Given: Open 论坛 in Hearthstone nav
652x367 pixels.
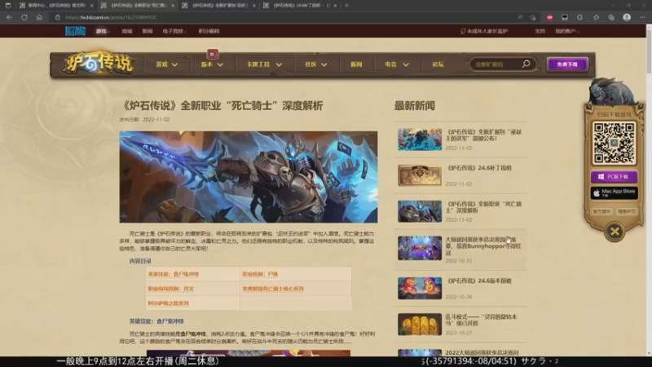Looking at the screenshot, I should 438,64.
